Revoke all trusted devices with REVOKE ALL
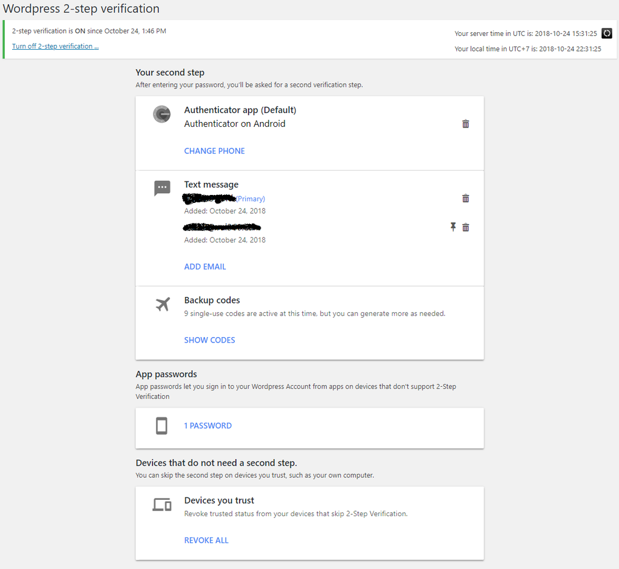The height and width of the screenshot is (569, 619). (206, 540)
